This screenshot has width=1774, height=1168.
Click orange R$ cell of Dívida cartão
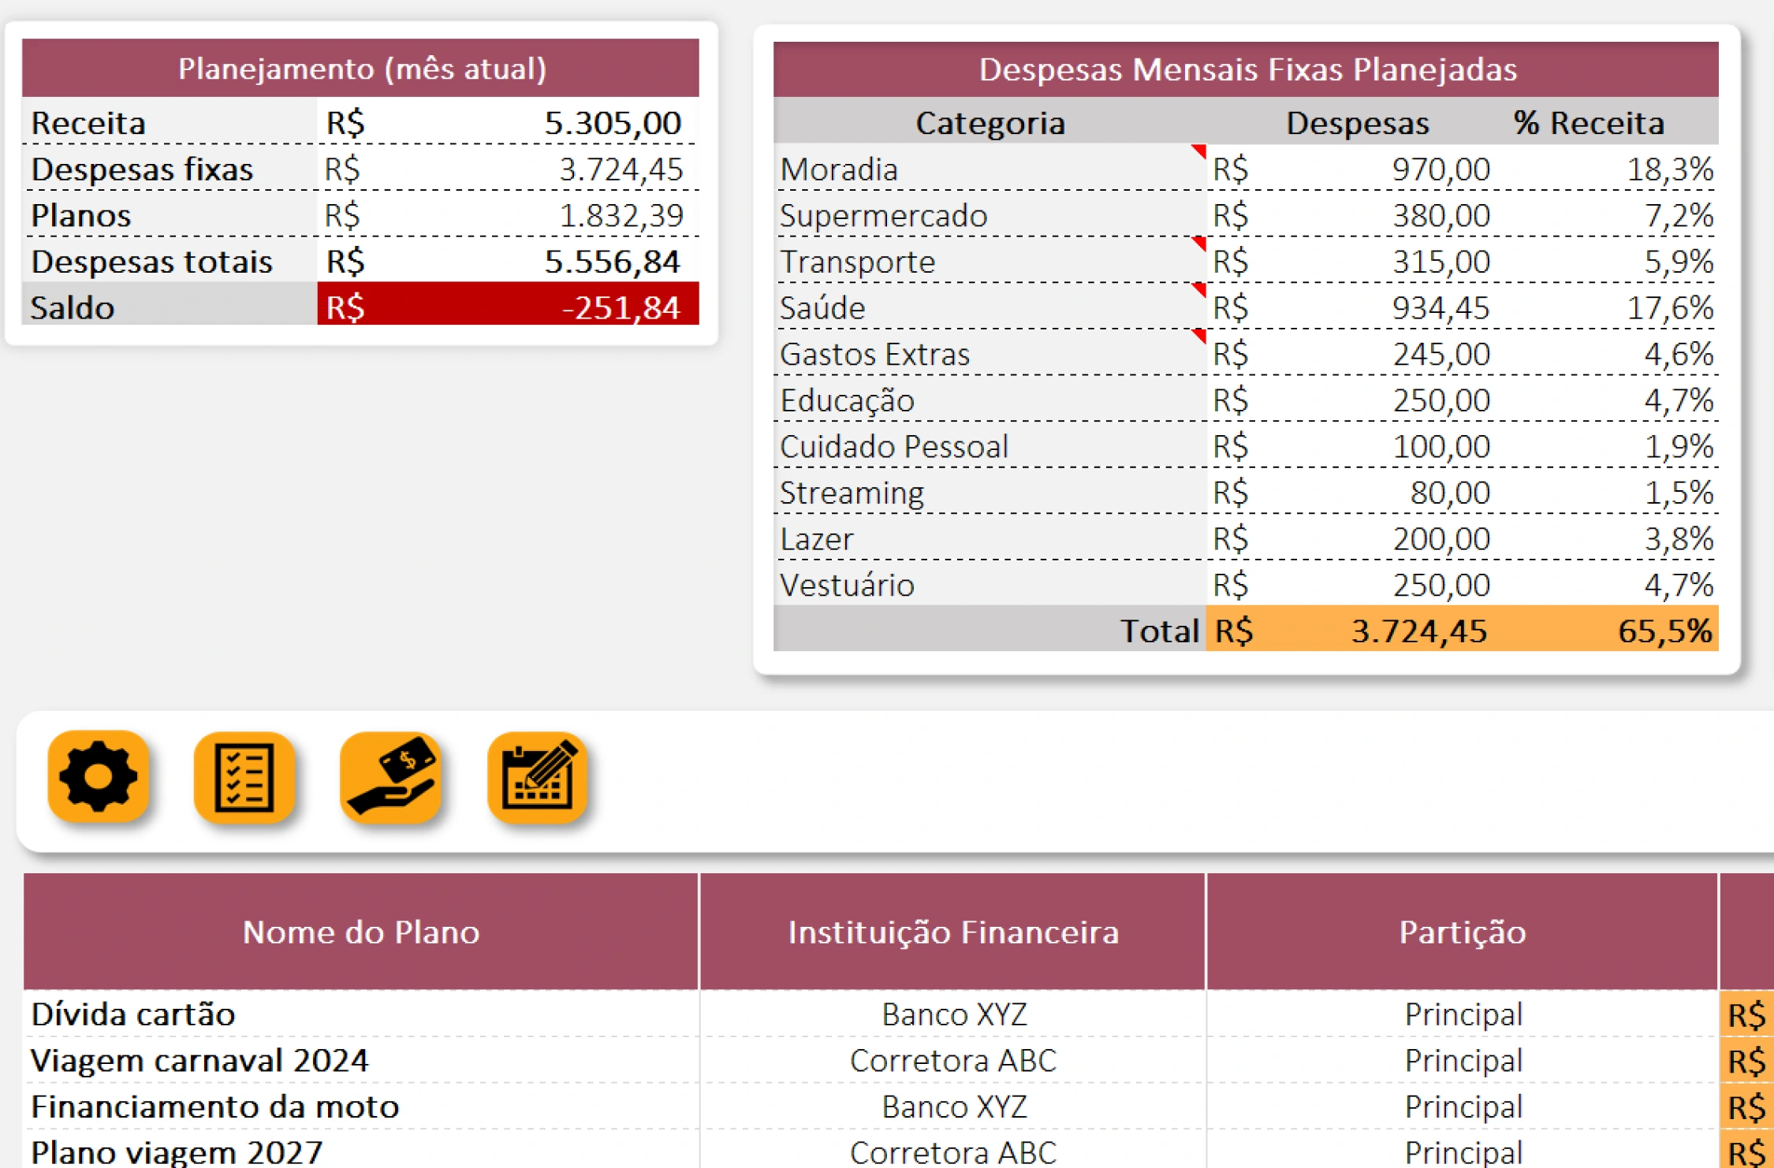1746,1015
